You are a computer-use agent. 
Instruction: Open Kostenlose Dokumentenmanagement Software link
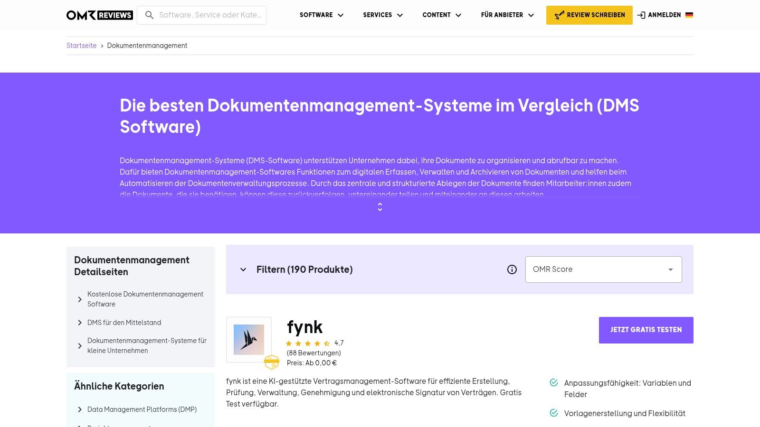pyautogui.click(x=145, y=299)
